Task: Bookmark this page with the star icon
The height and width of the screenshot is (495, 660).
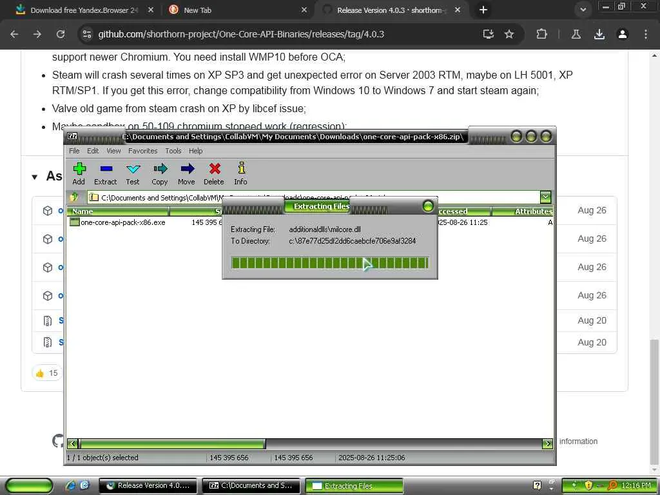Action: (x=509, y=34)
